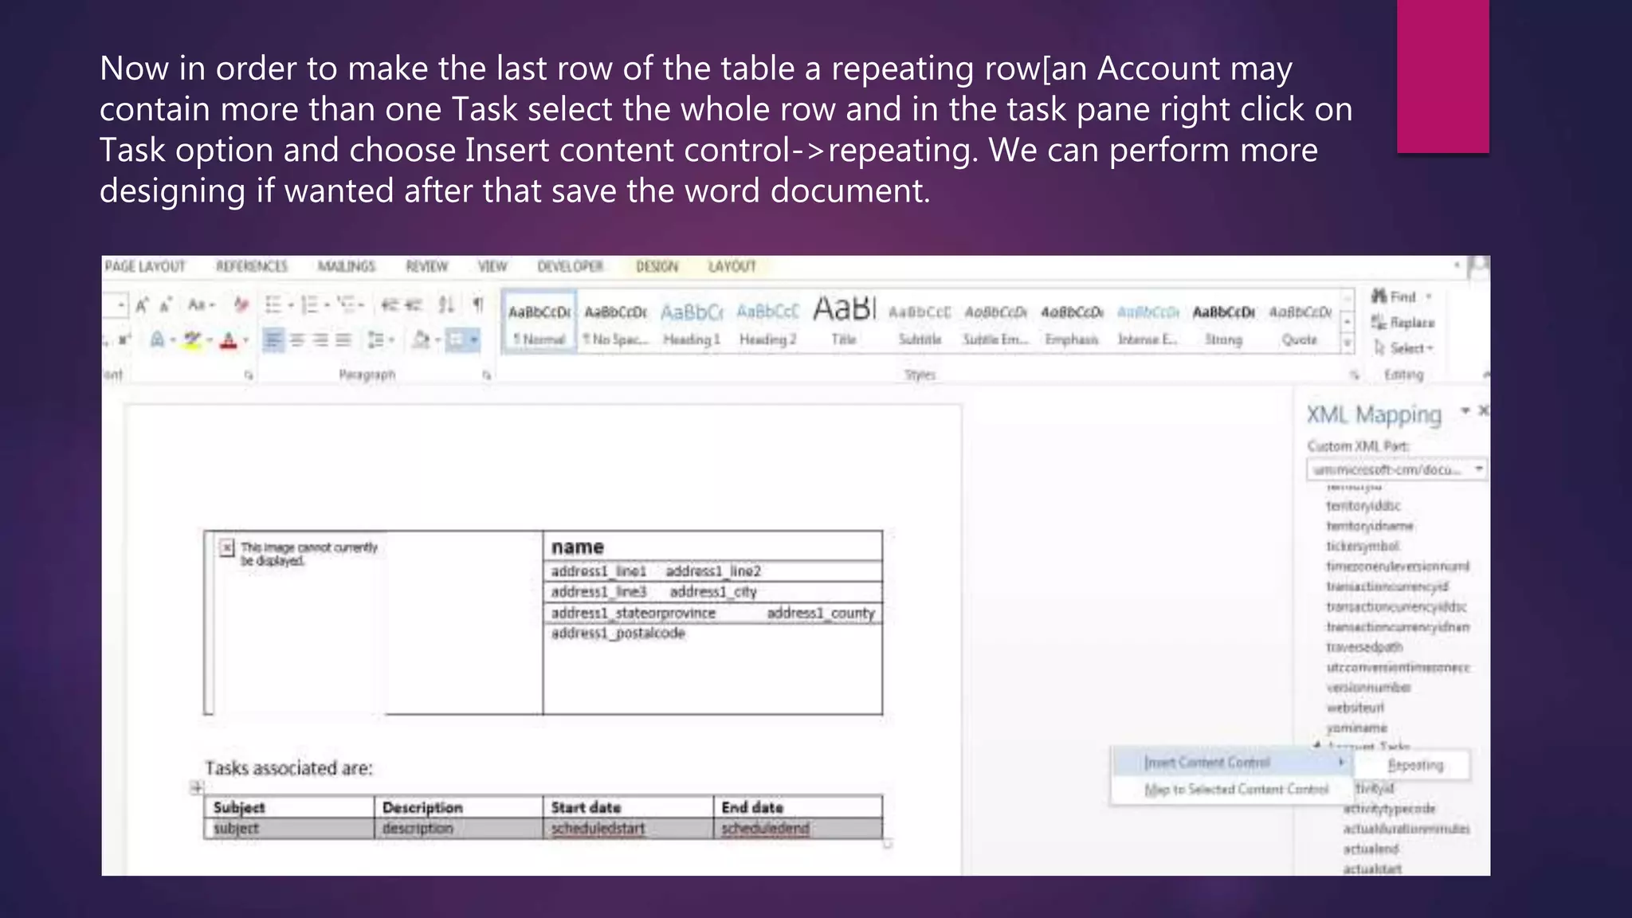Click the table move handle
This screenshot has width=1632, height=918.
pyautogui.click(x=196, y=788)
